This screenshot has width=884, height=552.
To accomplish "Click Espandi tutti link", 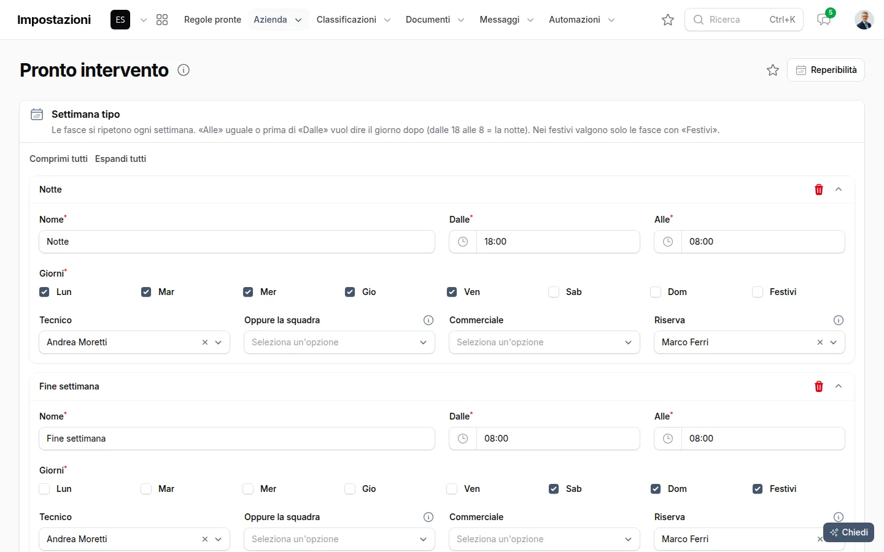I will [120, 159].
